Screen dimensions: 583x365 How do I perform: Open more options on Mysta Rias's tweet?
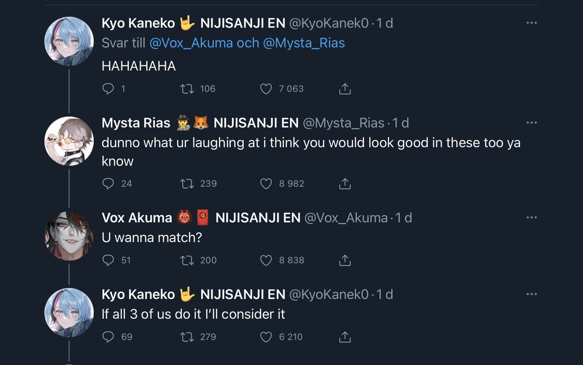point(532,123)
